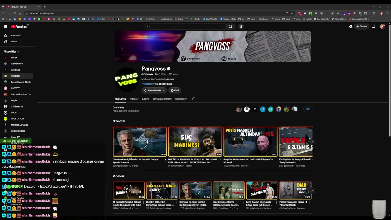This screenshot has width=391, height=220.
Task: Click member avatar with letter M
Action: tap(271, 109)
